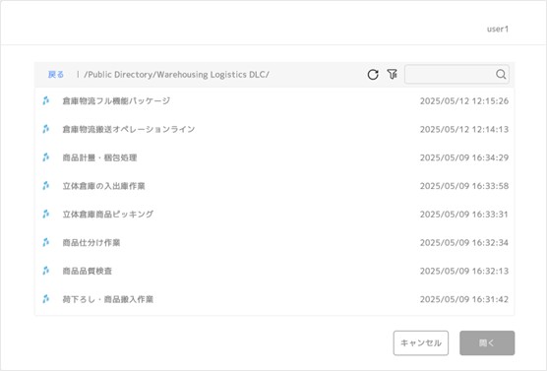
Task: Click the キャンセル button
Action: (x=421, y=343)
